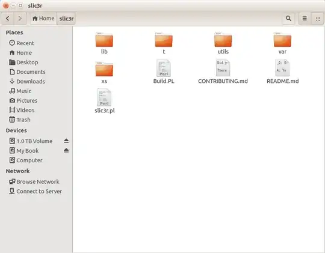
Task: Eject the My Book drive
Action: coord(66,150)
